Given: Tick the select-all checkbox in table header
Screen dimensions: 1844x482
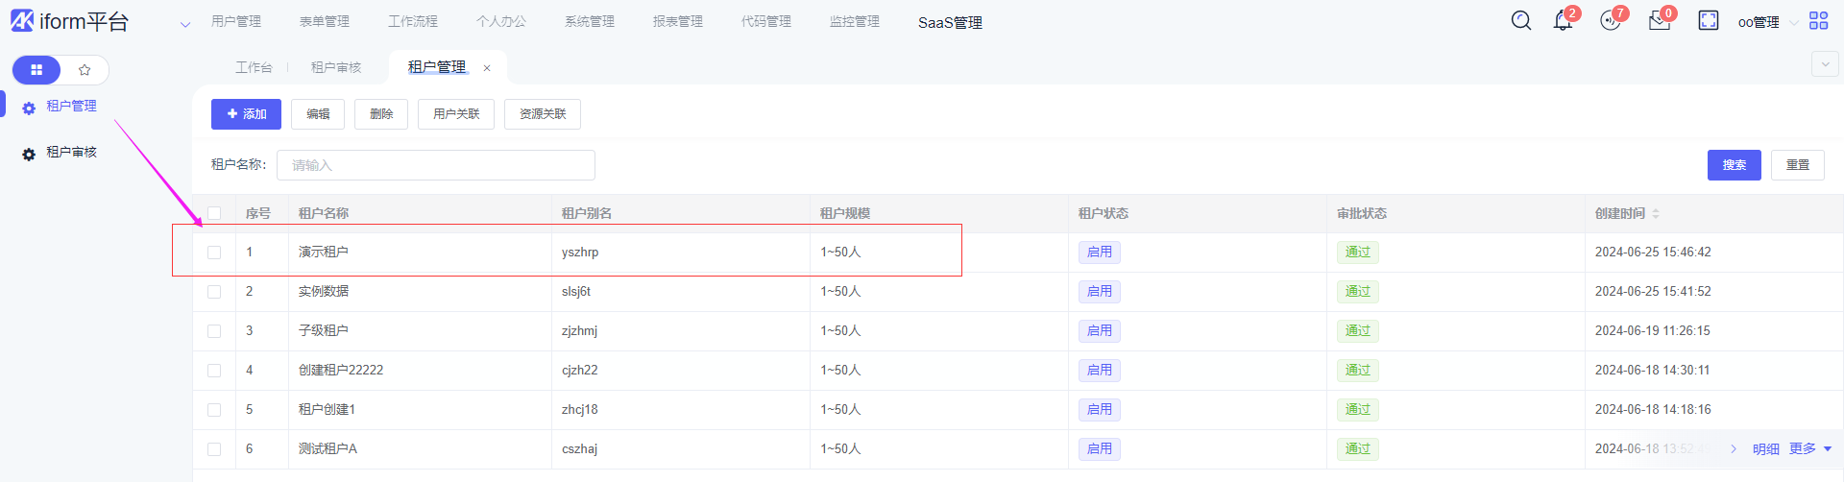Looking at the screenshot, I should 214,213.
